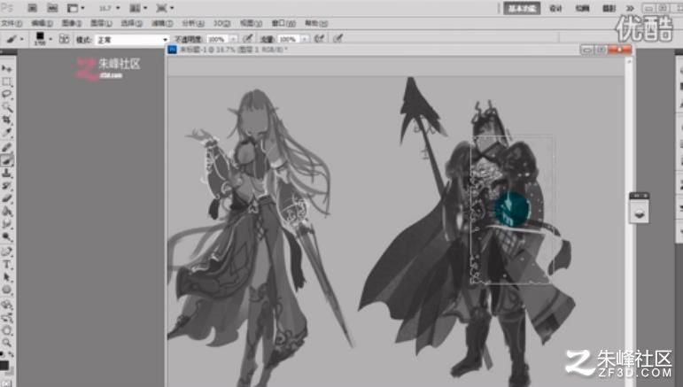Open the 窗口 (Window) menu

(x=283, y=23)
